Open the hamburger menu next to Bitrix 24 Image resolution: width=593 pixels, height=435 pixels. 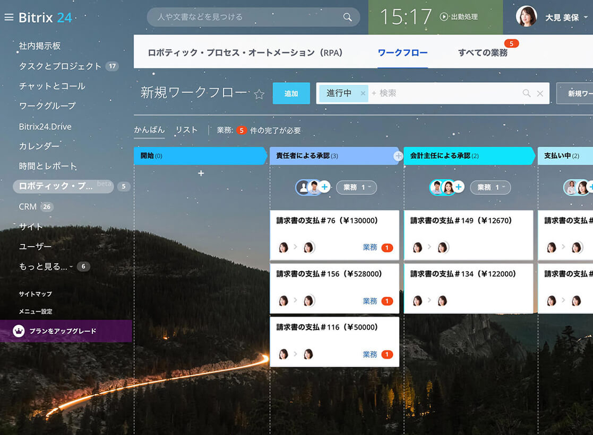point(8,17)
